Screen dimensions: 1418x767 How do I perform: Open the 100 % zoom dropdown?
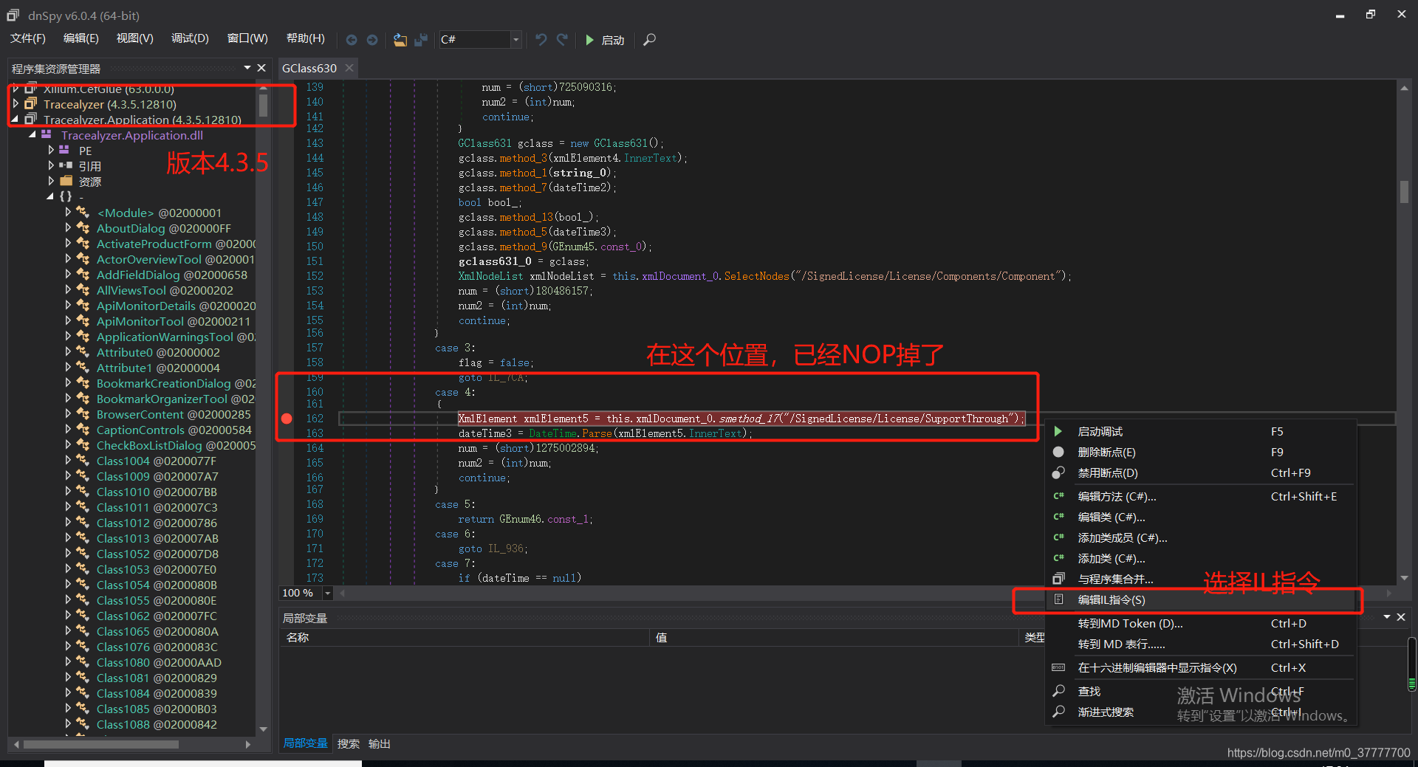click(327, 593)
